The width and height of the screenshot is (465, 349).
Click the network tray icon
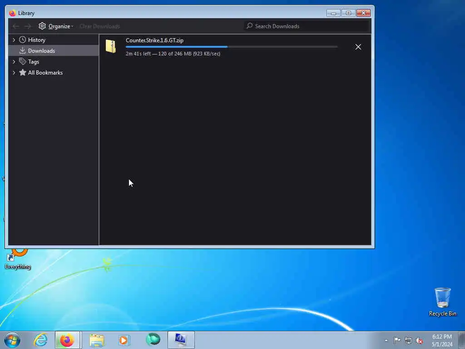tap(408, 341)
